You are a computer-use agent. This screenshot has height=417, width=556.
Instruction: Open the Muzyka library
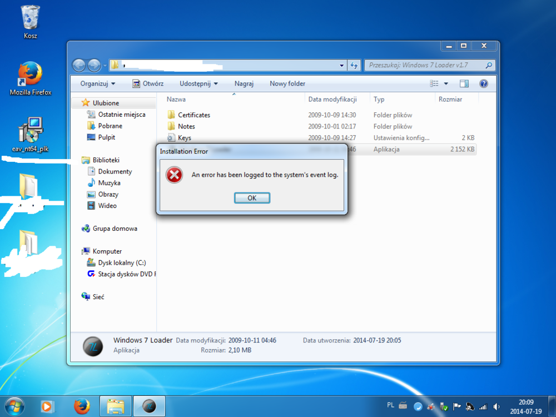click(109, 182)
